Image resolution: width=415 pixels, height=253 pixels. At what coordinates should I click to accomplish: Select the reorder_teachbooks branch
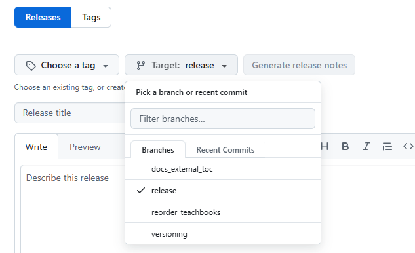click(x=223, y=212)
